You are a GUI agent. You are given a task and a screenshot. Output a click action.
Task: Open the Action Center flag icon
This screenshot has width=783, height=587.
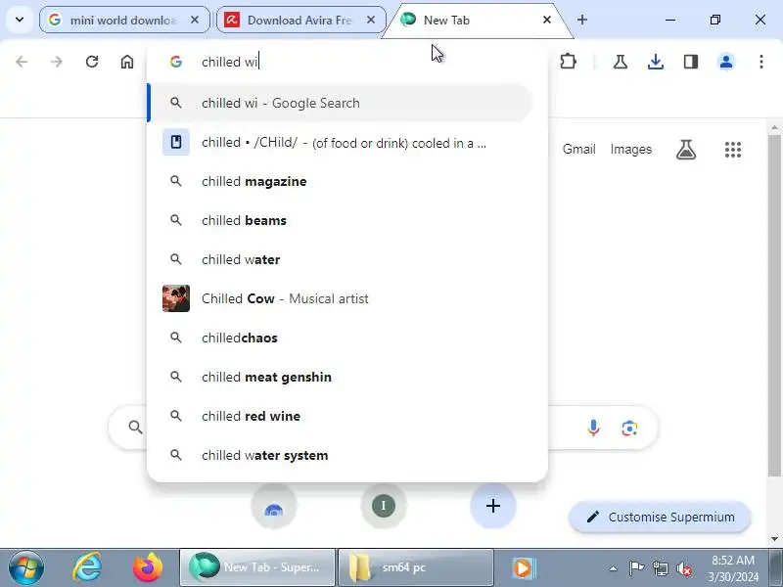coord(636,568)
